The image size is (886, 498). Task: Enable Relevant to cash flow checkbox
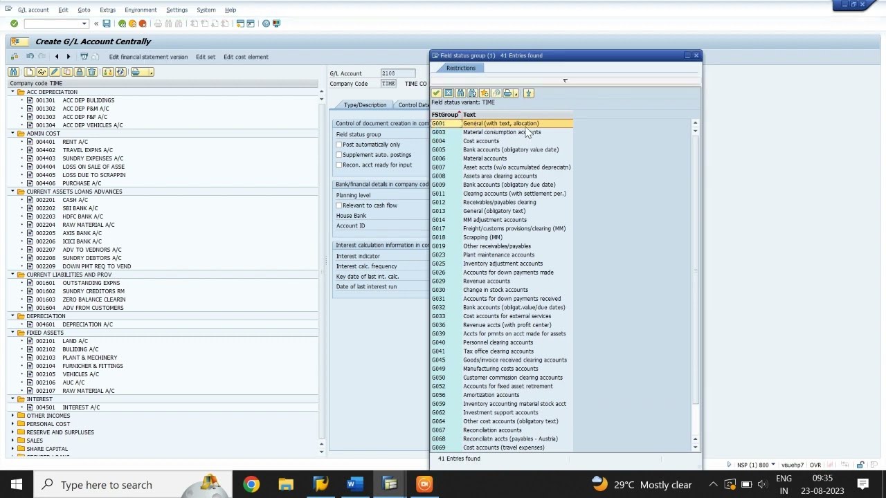coord(339,205)
